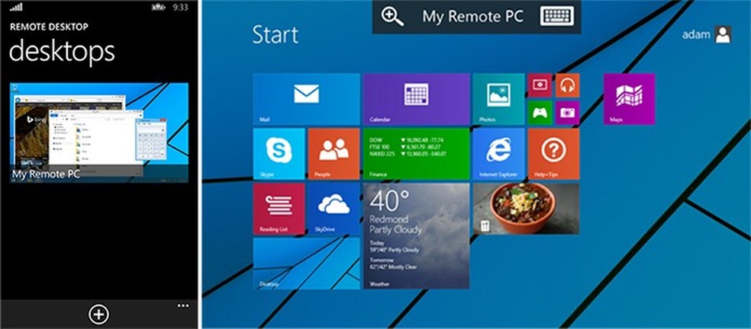This screenshot has width=751, height=329.
Task: Open the SkyDrive tile
Action: 334,209
